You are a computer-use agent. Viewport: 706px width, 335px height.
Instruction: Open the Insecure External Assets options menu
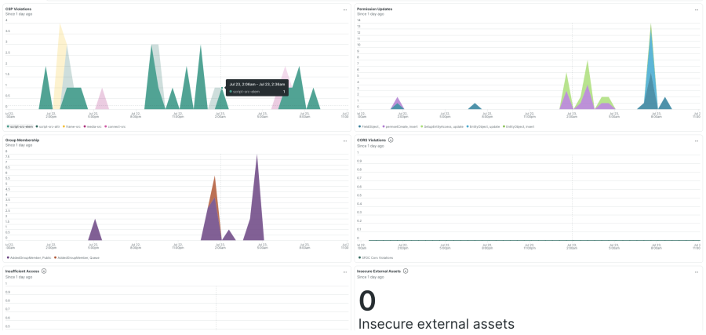click(x=697, y=272)
